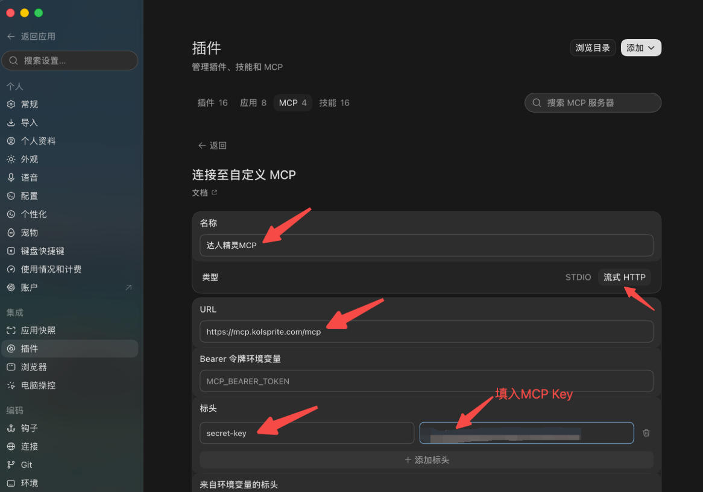
Task: Select the 应用快照 snapshot icon
Action: pyautogui.click(x=11, y=331)
